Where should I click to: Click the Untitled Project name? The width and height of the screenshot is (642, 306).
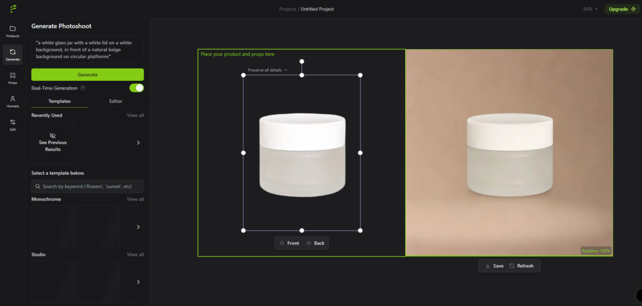pyautogui.click(x=317, y=9)
